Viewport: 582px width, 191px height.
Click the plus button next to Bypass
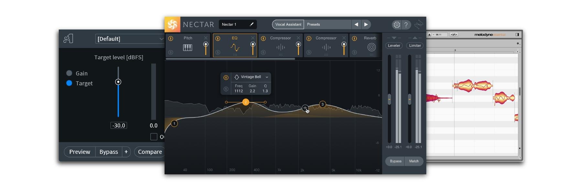point(126,152)
